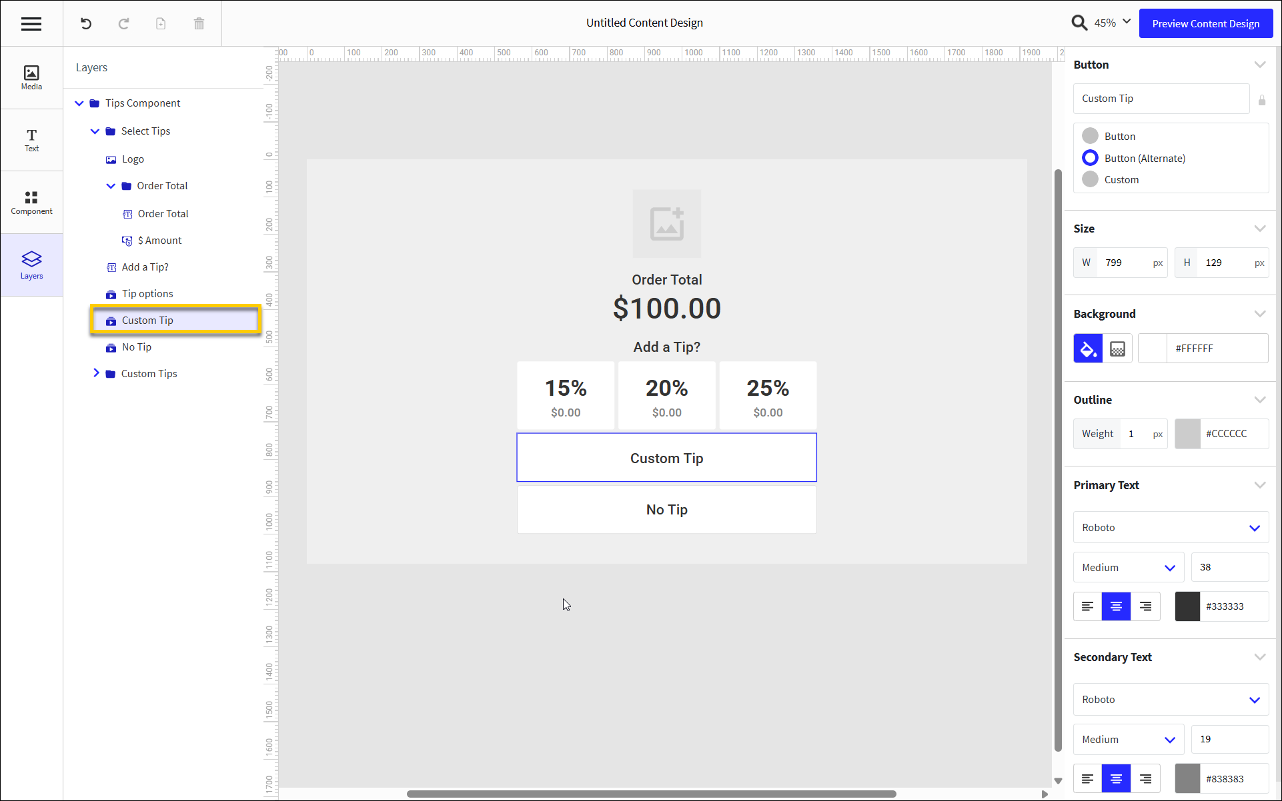Screen dimensions: 1282x801
Task: Open Secondary Text Roboto font dropdown
Action: 1171,700
